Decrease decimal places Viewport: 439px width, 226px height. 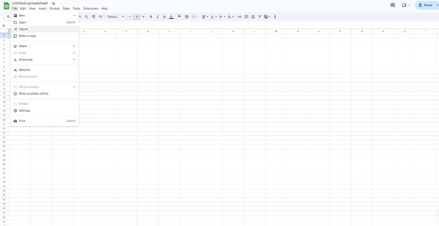coord(86,17)
